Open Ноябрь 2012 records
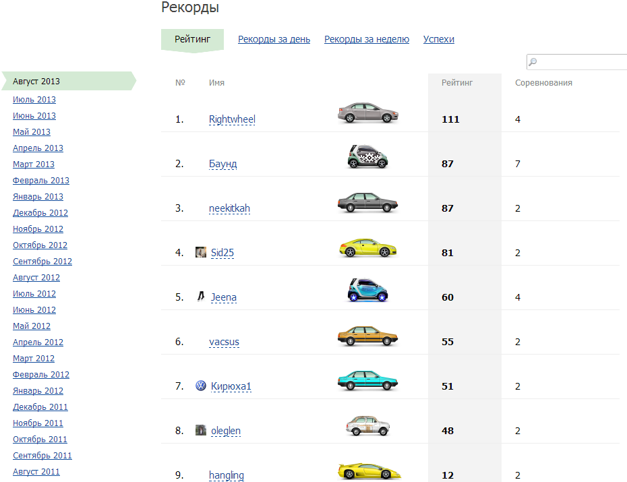Screen dimensions: 627x482 pos(38,229)
